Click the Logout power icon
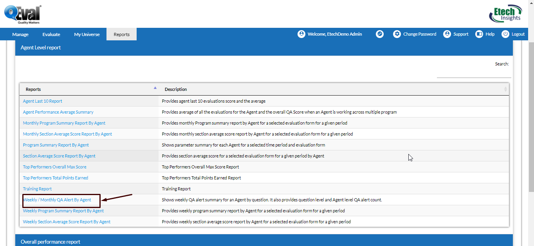The image size is (534, 246). (x=505, y=34)
